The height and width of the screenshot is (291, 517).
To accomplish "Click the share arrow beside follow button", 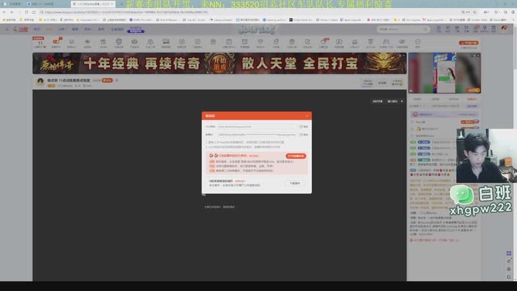I will (117, 80).
